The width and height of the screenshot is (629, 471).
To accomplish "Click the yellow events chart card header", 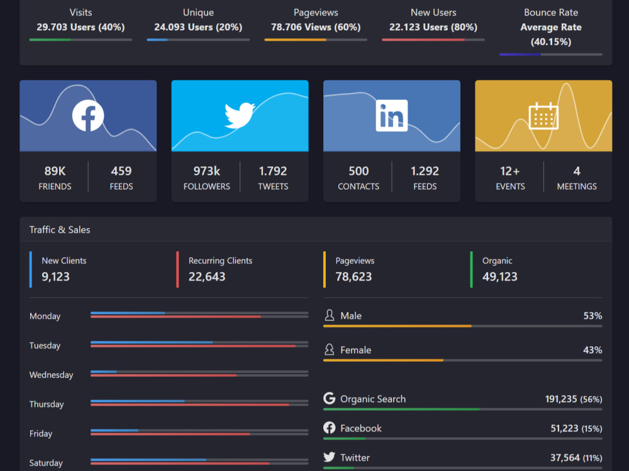I will point(543,116).
